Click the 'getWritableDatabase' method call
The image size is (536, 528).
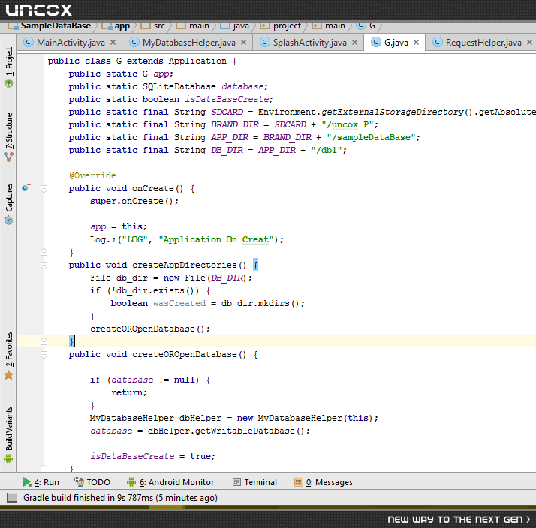point(245,431)
